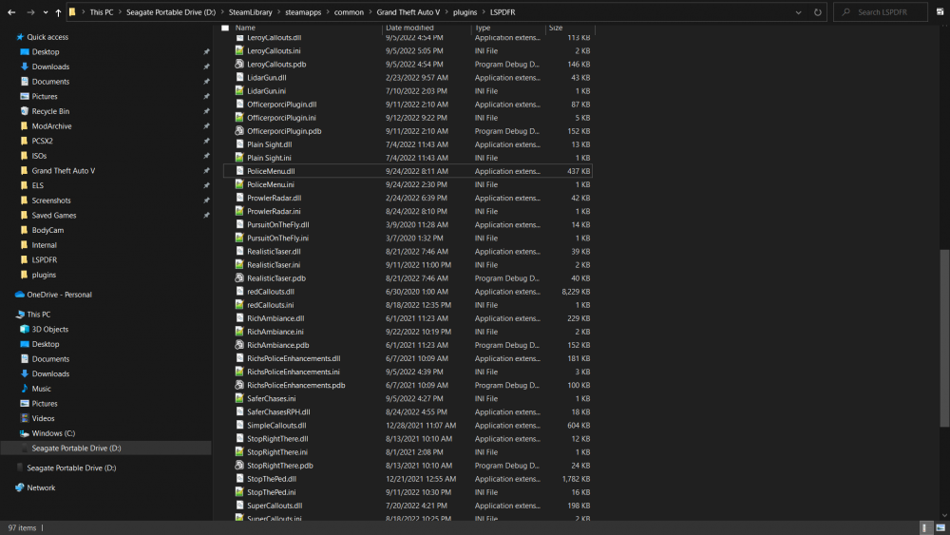The height and width of the screenshot is (535, 950).
Task: Select OfficerporciPlugin.pdb file icon
Action: (239, 131)
